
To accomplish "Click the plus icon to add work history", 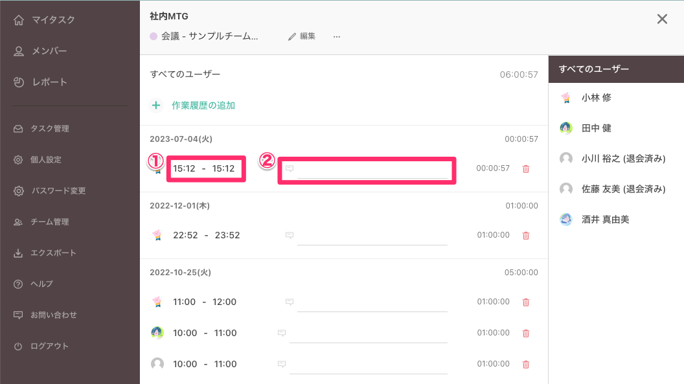I will [155, 105].
